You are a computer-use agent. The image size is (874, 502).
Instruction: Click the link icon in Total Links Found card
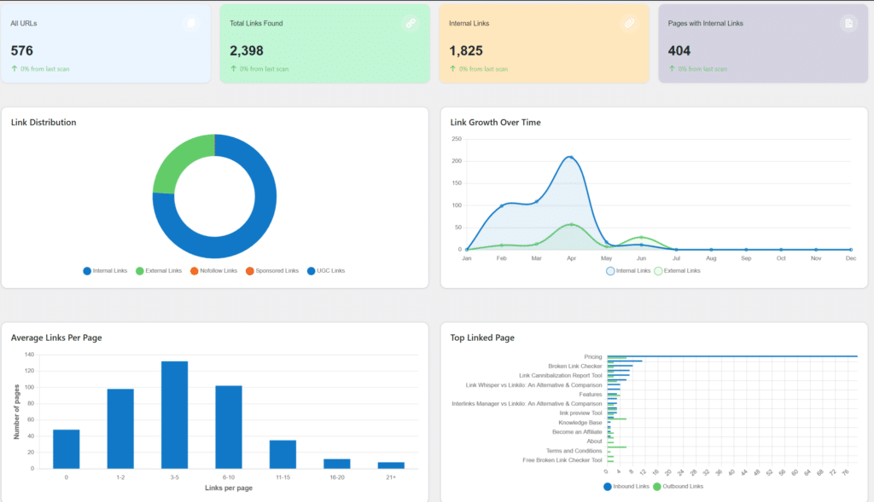pyautogui.click(x=411, y=24)
